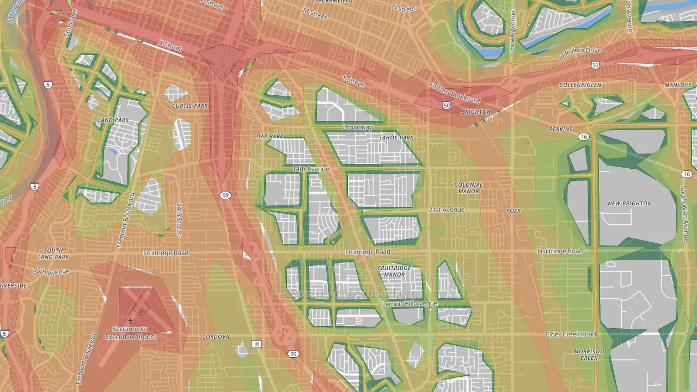Screen dimensions: 697x392
Task: Select the CORDOVA neighborhood label
Action: (216, 337)
